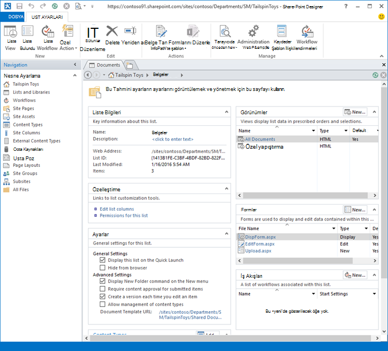The image size is (388, 351).
Task: Open File Name column dropdown in Formlar
Action: coord(334,228)
